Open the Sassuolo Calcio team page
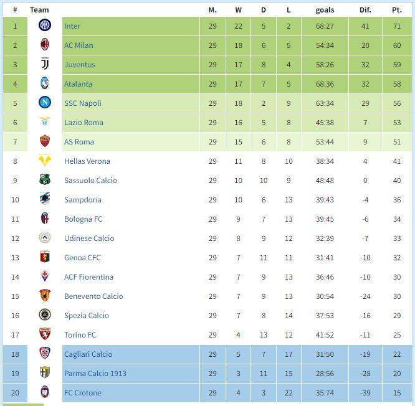Image resolution: width=415 pixels, height=406 pixels. (90, 181)
